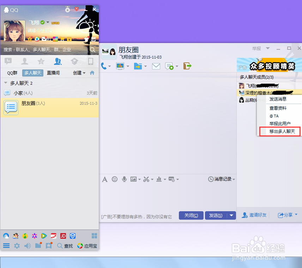
Task: Open favorites bookmark star icon
Action: pos(49,245)
